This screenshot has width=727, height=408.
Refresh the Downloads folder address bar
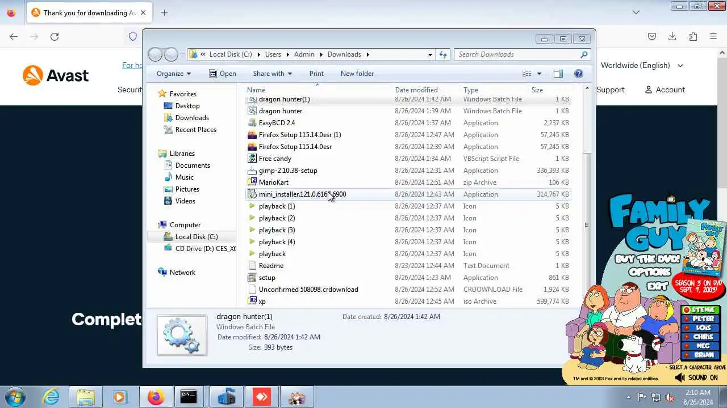(x=443, y=54)
